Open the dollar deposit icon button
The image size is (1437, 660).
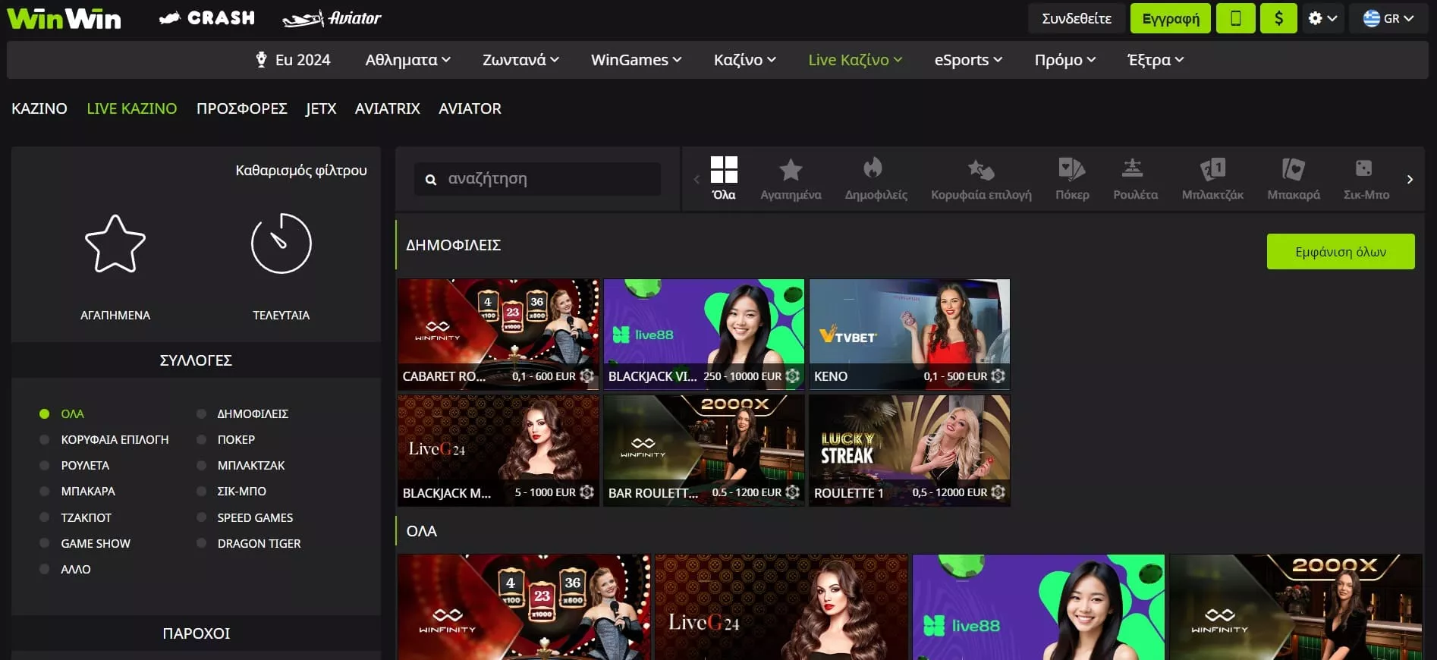pos(1278,18)
